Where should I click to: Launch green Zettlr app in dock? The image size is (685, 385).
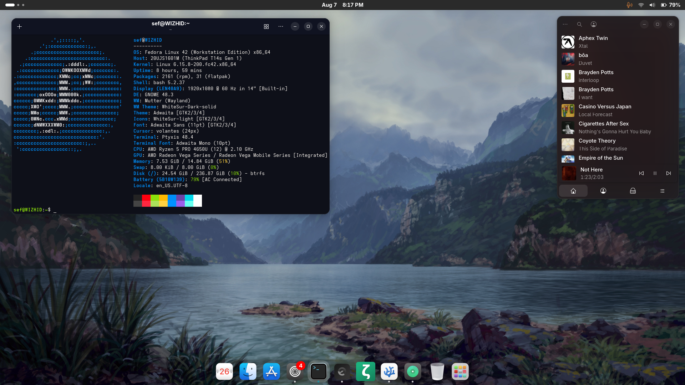(x=366, y=371)
